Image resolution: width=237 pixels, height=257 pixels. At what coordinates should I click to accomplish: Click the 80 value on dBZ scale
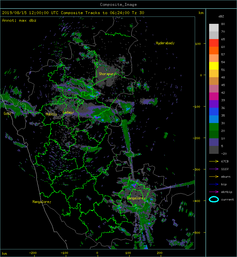[x=223, y=24]
